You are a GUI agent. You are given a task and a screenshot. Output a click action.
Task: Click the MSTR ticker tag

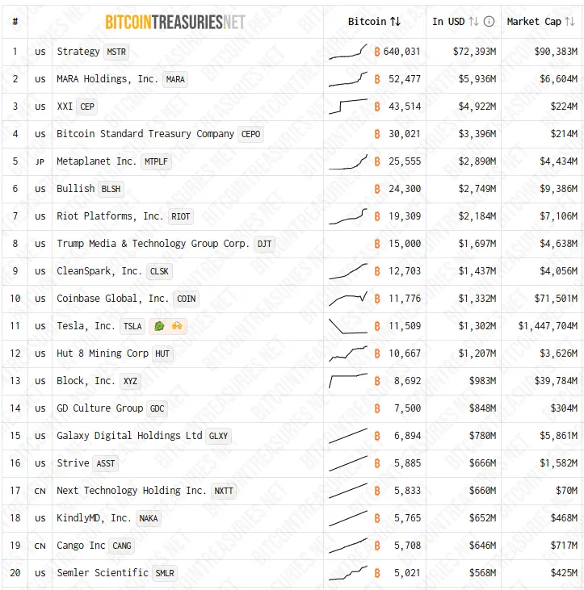pos(116,52)
